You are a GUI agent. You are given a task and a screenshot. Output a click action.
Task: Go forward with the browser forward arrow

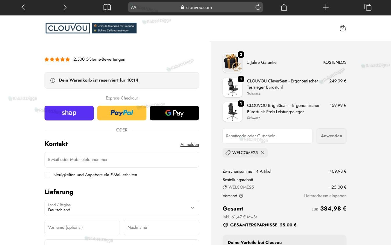pyautogui.click(x=65, y=7)
